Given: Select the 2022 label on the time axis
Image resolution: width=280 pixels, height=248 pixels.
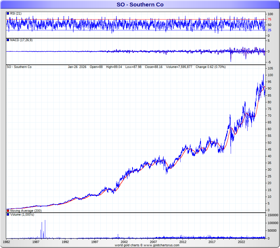Looking at the screenshot, I should tap(242, 242).
